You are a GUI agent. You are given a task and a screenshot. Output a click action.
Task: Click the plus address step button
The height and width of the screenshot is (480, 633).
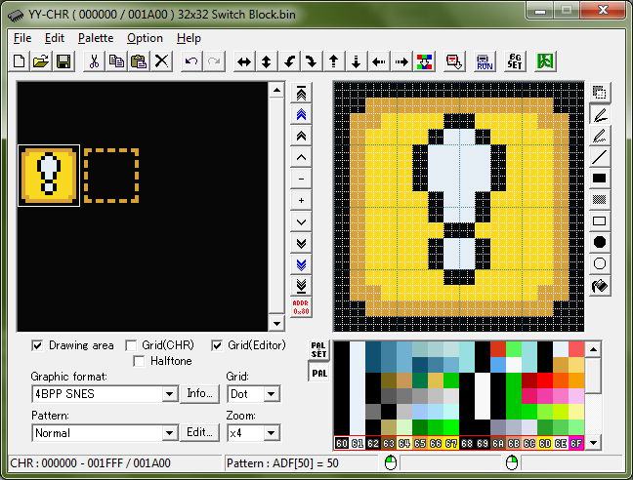point(301,200)
